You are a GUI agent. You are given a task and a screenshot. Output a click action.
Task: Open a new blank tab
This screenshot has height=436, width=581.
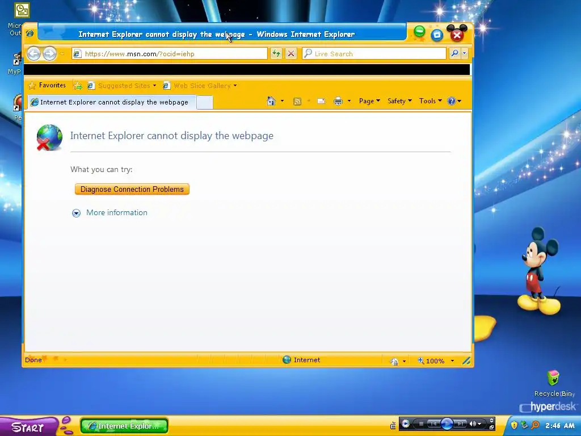coord(204,102)
